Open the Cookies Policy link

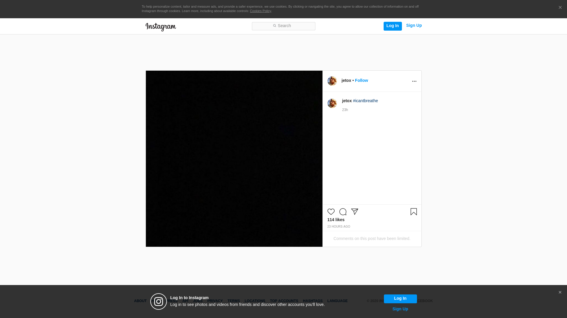tap(260, 11)
